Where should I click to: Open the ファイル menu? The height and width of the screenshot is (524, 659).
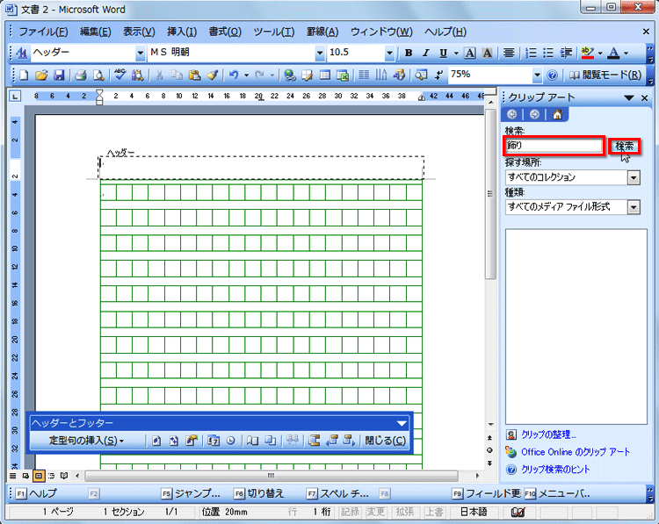pyautogui.click(x=43, y=32)
